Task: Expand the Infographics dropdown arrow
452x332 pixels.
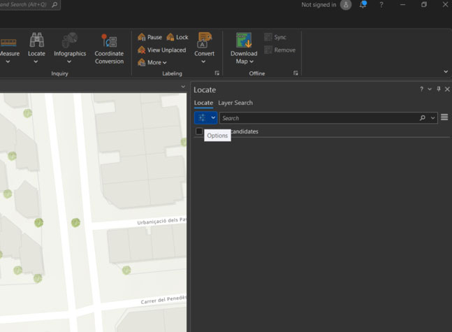Action: click(x=69, y=62)
